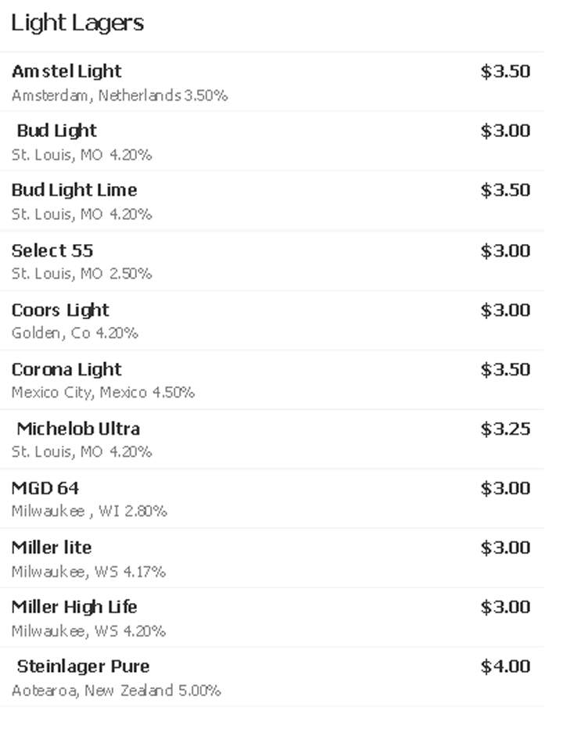
Task: Select the Amstel Light menu item
Action: tap(272, 82)
